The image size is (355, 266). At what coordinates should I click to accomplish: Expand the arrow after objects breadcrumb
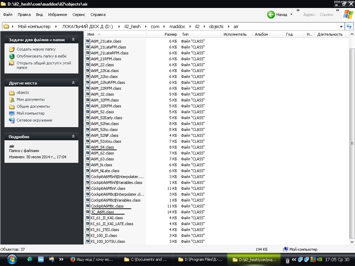(x=229, y=26)
